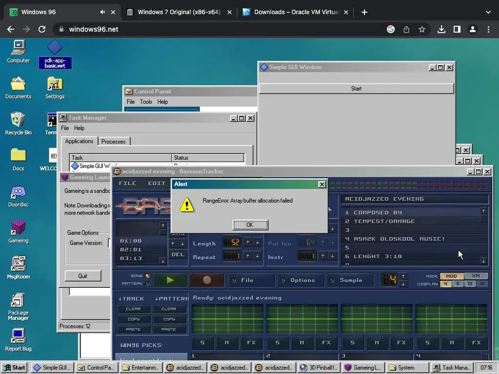This screenshot has height=374, width=499.
Task: Paste the track with TRACK PASTE button
Action: (x=134, y=329)
